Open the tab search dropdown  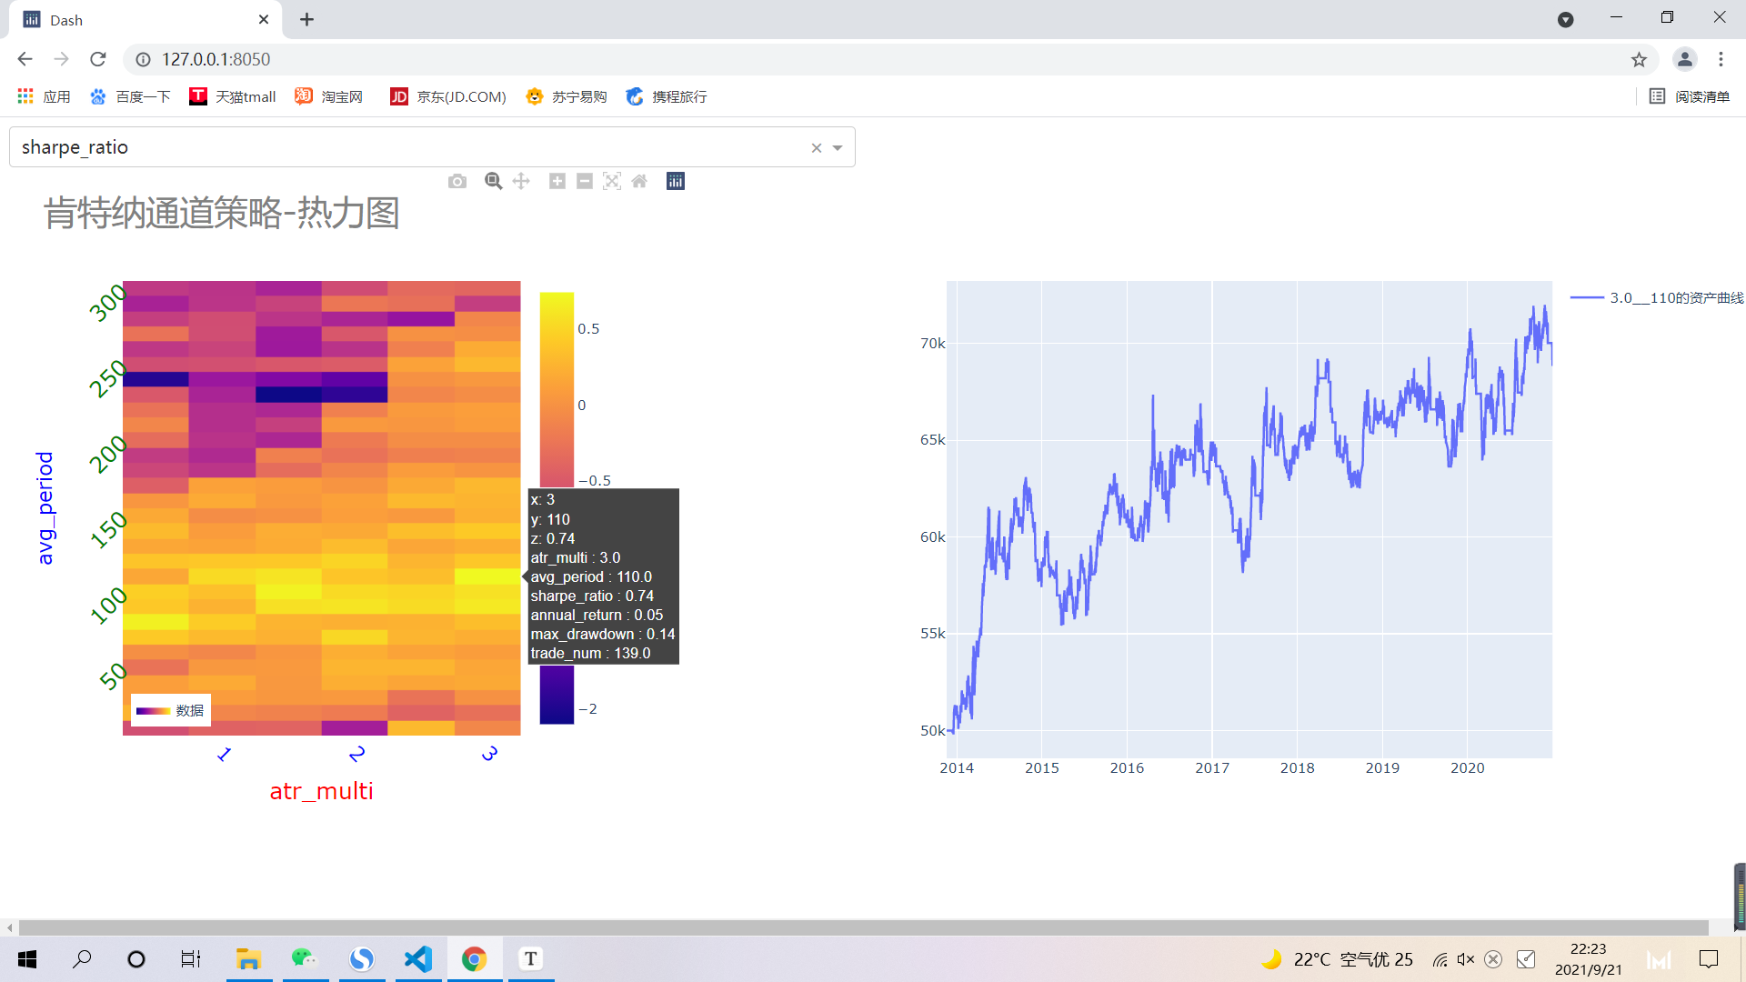coord(1565,19)
